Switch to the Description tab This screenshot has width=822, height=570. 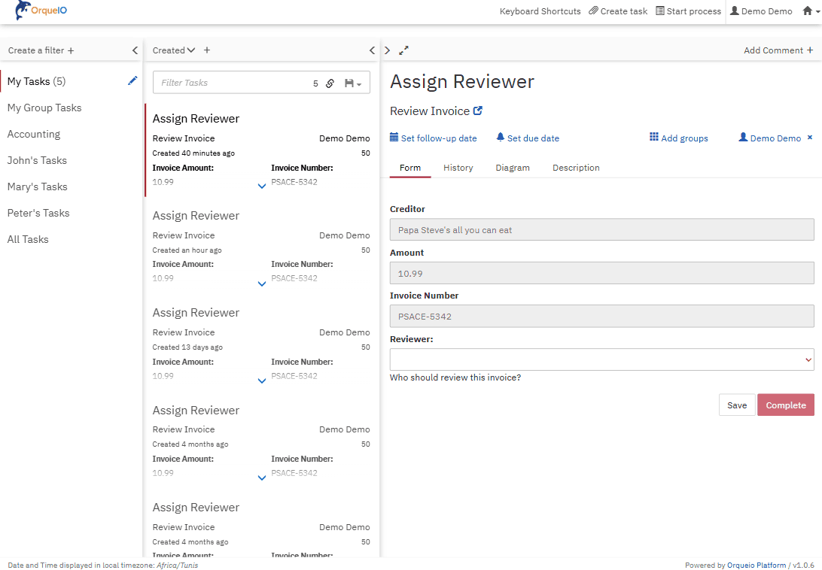click(576, 168)
